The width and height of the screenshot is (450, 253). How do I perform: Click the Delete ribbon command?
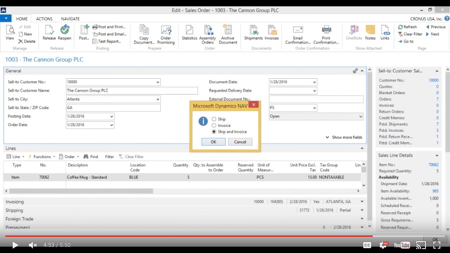27,41
